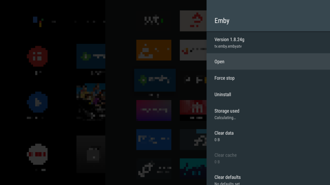Select Version 1.8.24g info row
Viewport: 330px width, 185px height.
click(x=268, y=42)
